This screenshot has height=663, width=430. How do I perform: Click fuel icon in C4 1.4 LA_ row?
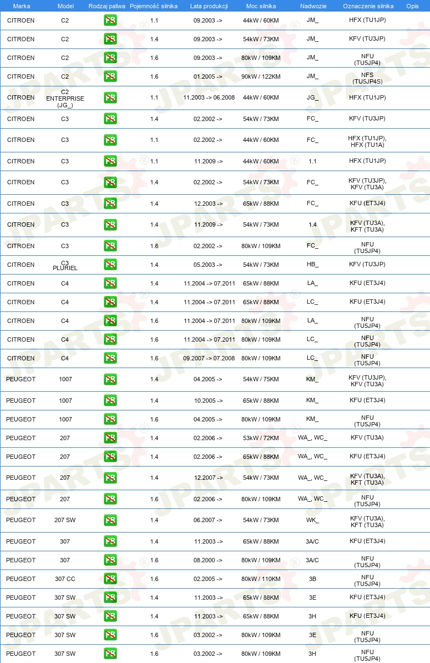110,283
